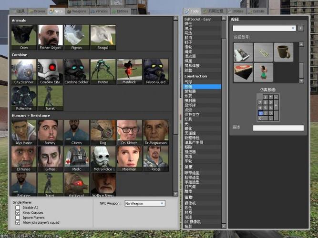This screenshot has height=238, width=318.
Task: Go to the Entities tab
Action: click(x=121, y=11)
